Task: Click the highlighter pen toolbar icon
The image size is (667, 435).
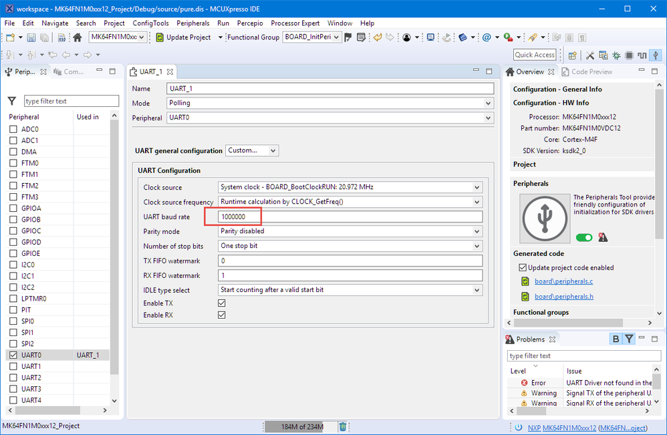Action: click(533, 37)
